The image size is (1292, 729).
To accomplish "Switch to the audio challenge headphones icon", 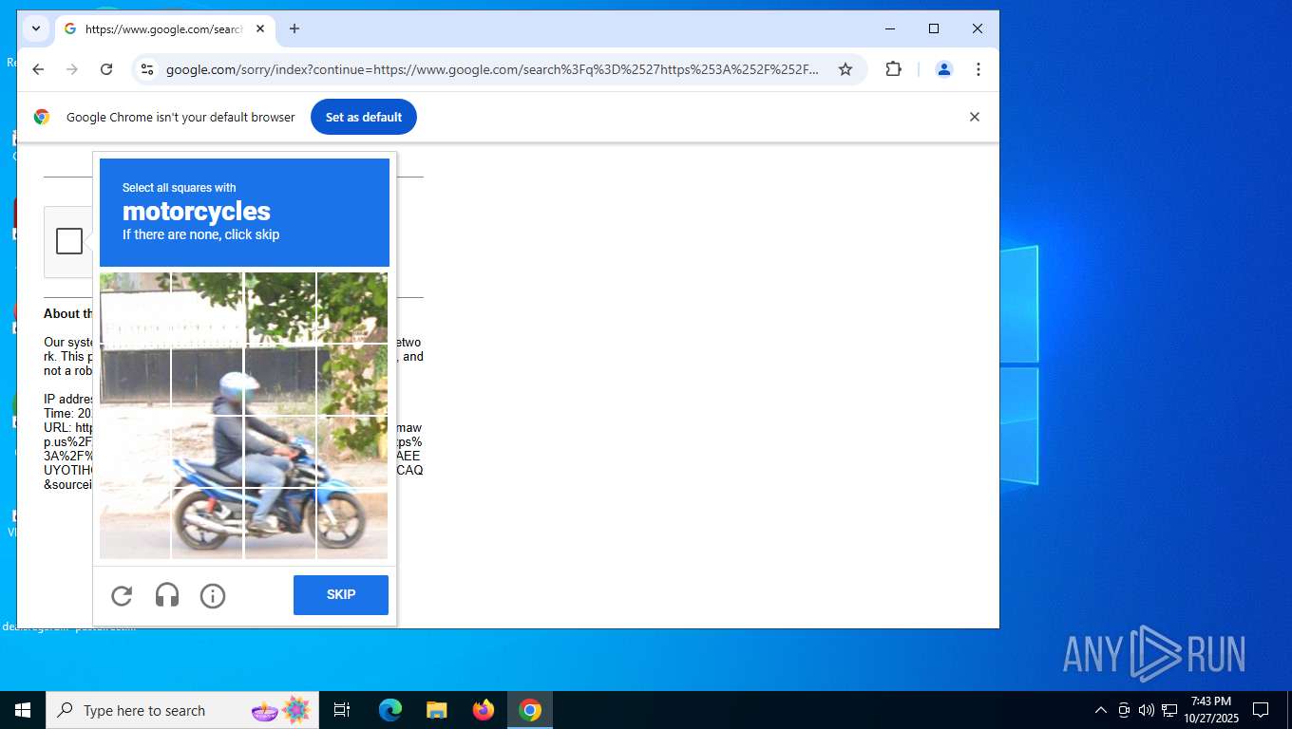I will pyautogui.click(x=167, y=596).
